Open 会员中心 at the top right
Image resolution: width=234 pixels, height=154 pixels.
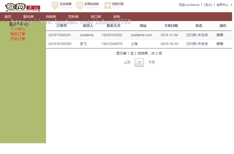point(222,5)
